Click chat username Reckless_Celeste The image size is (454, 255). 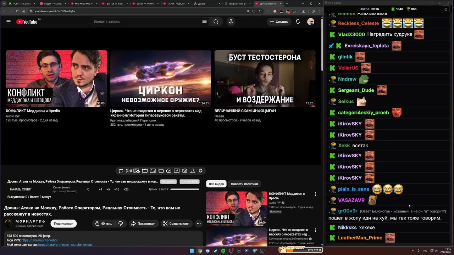[x=359, y=23]
